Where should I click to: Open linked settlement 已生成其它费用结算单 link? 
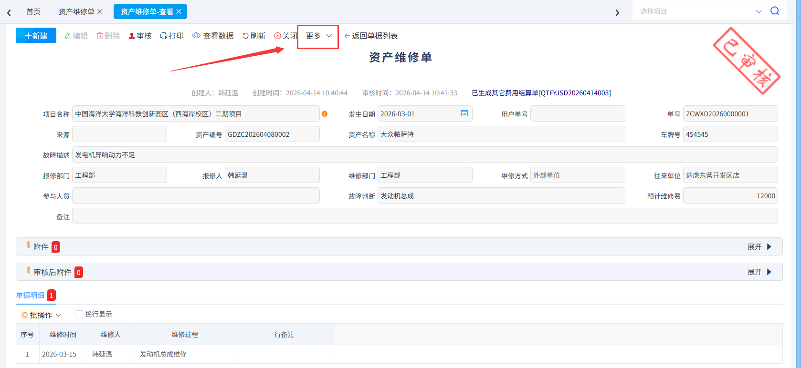point(541,93)
